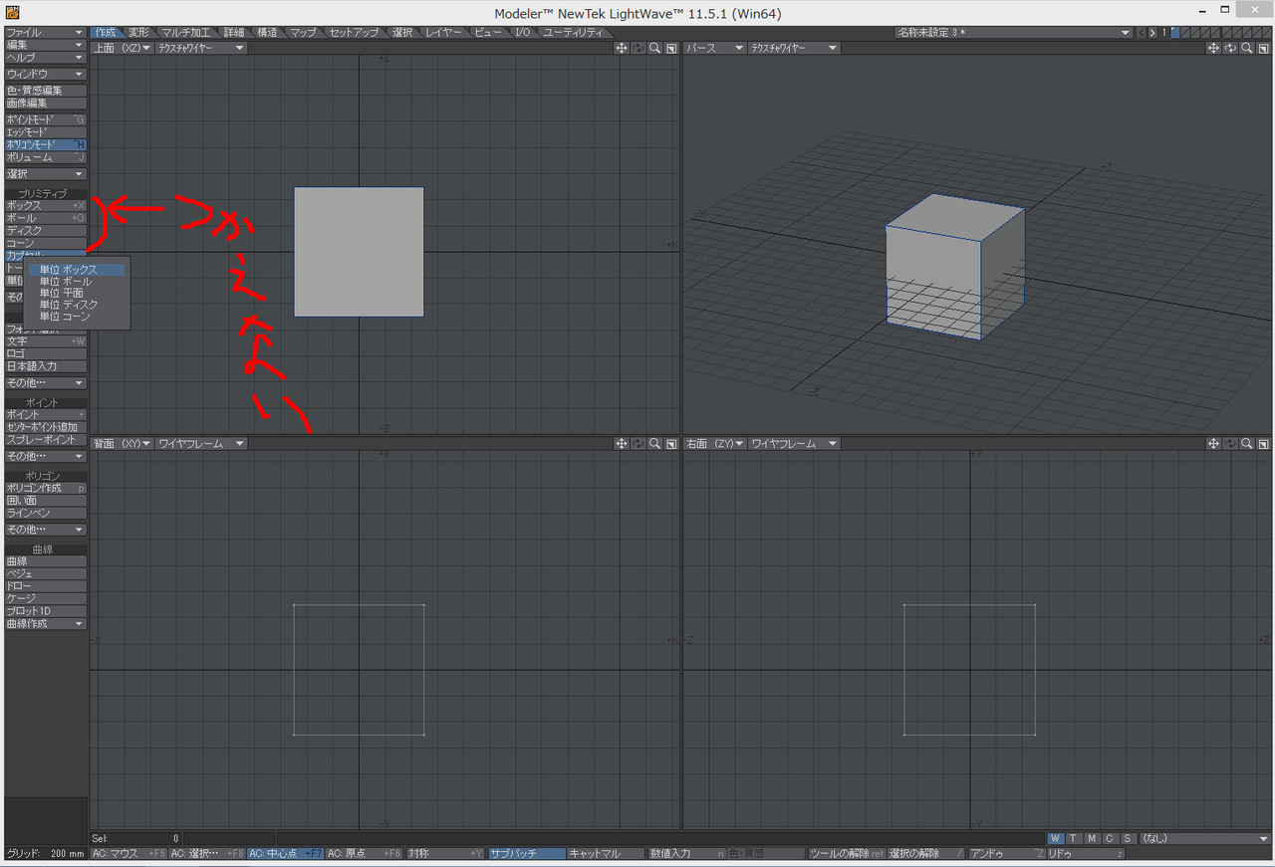Click the rotate icon in the パース viewport
Image resolution: width=1275 pixels, height=867 pixels.
[1230, 48]
